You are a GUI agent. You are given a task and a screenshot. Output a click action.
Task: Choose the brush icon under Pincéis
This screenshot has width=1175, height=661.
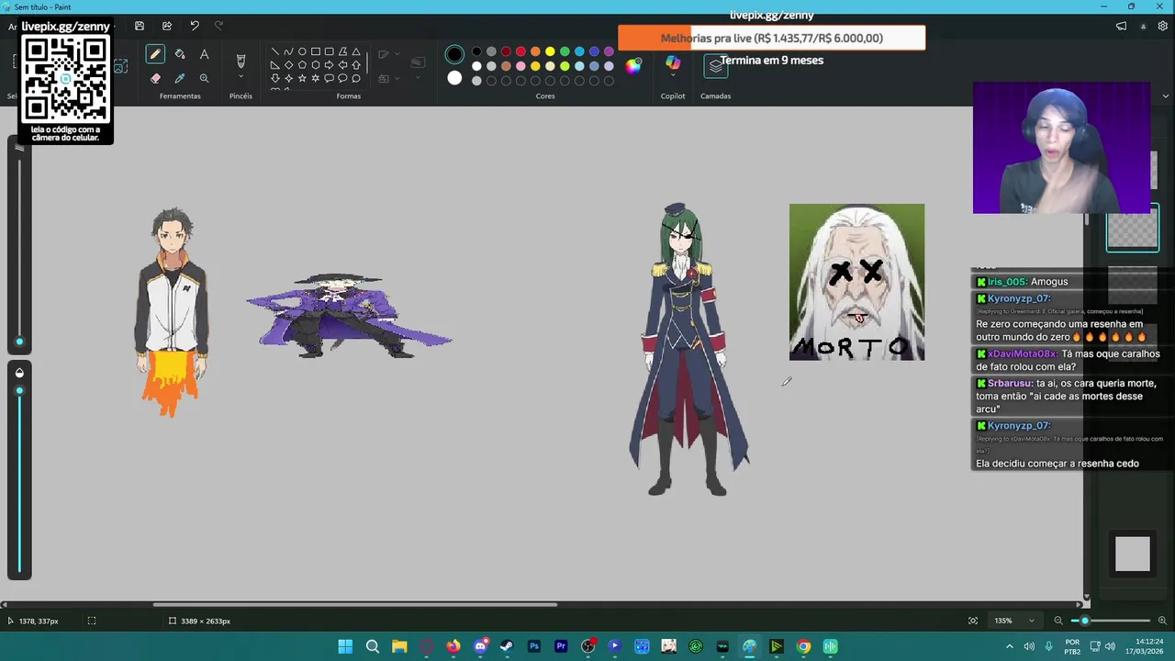click(241, 61)
